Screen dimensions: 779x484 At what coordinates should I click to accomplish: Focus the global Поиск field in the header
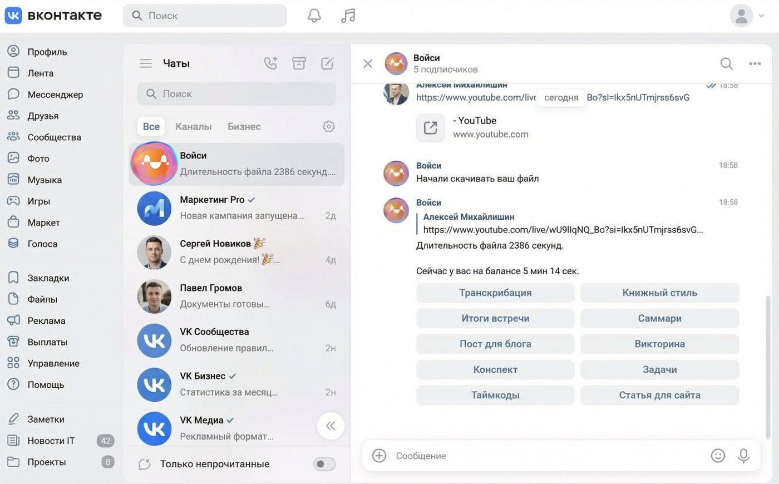tap(205, 16)
